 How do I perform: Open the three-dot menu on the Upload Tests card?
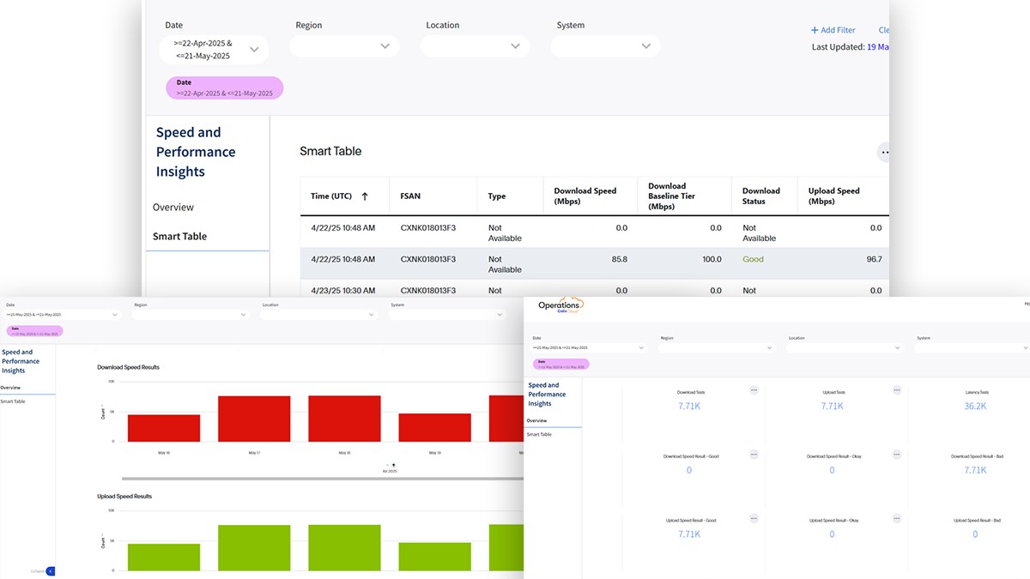pyautogui.click(x=897, y=390)
